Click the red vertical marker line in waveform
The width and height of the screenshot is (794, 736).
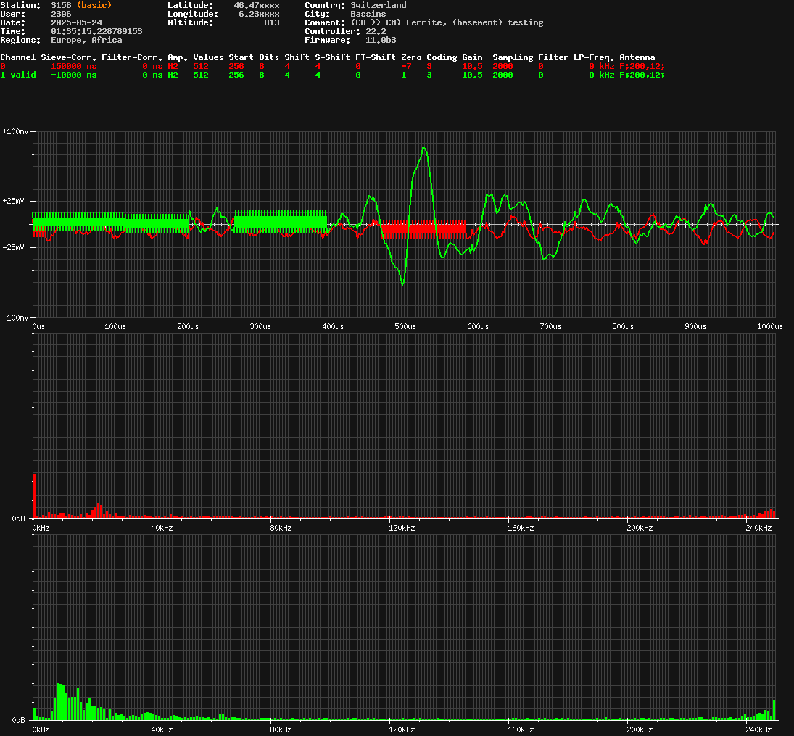coord(513,224)
